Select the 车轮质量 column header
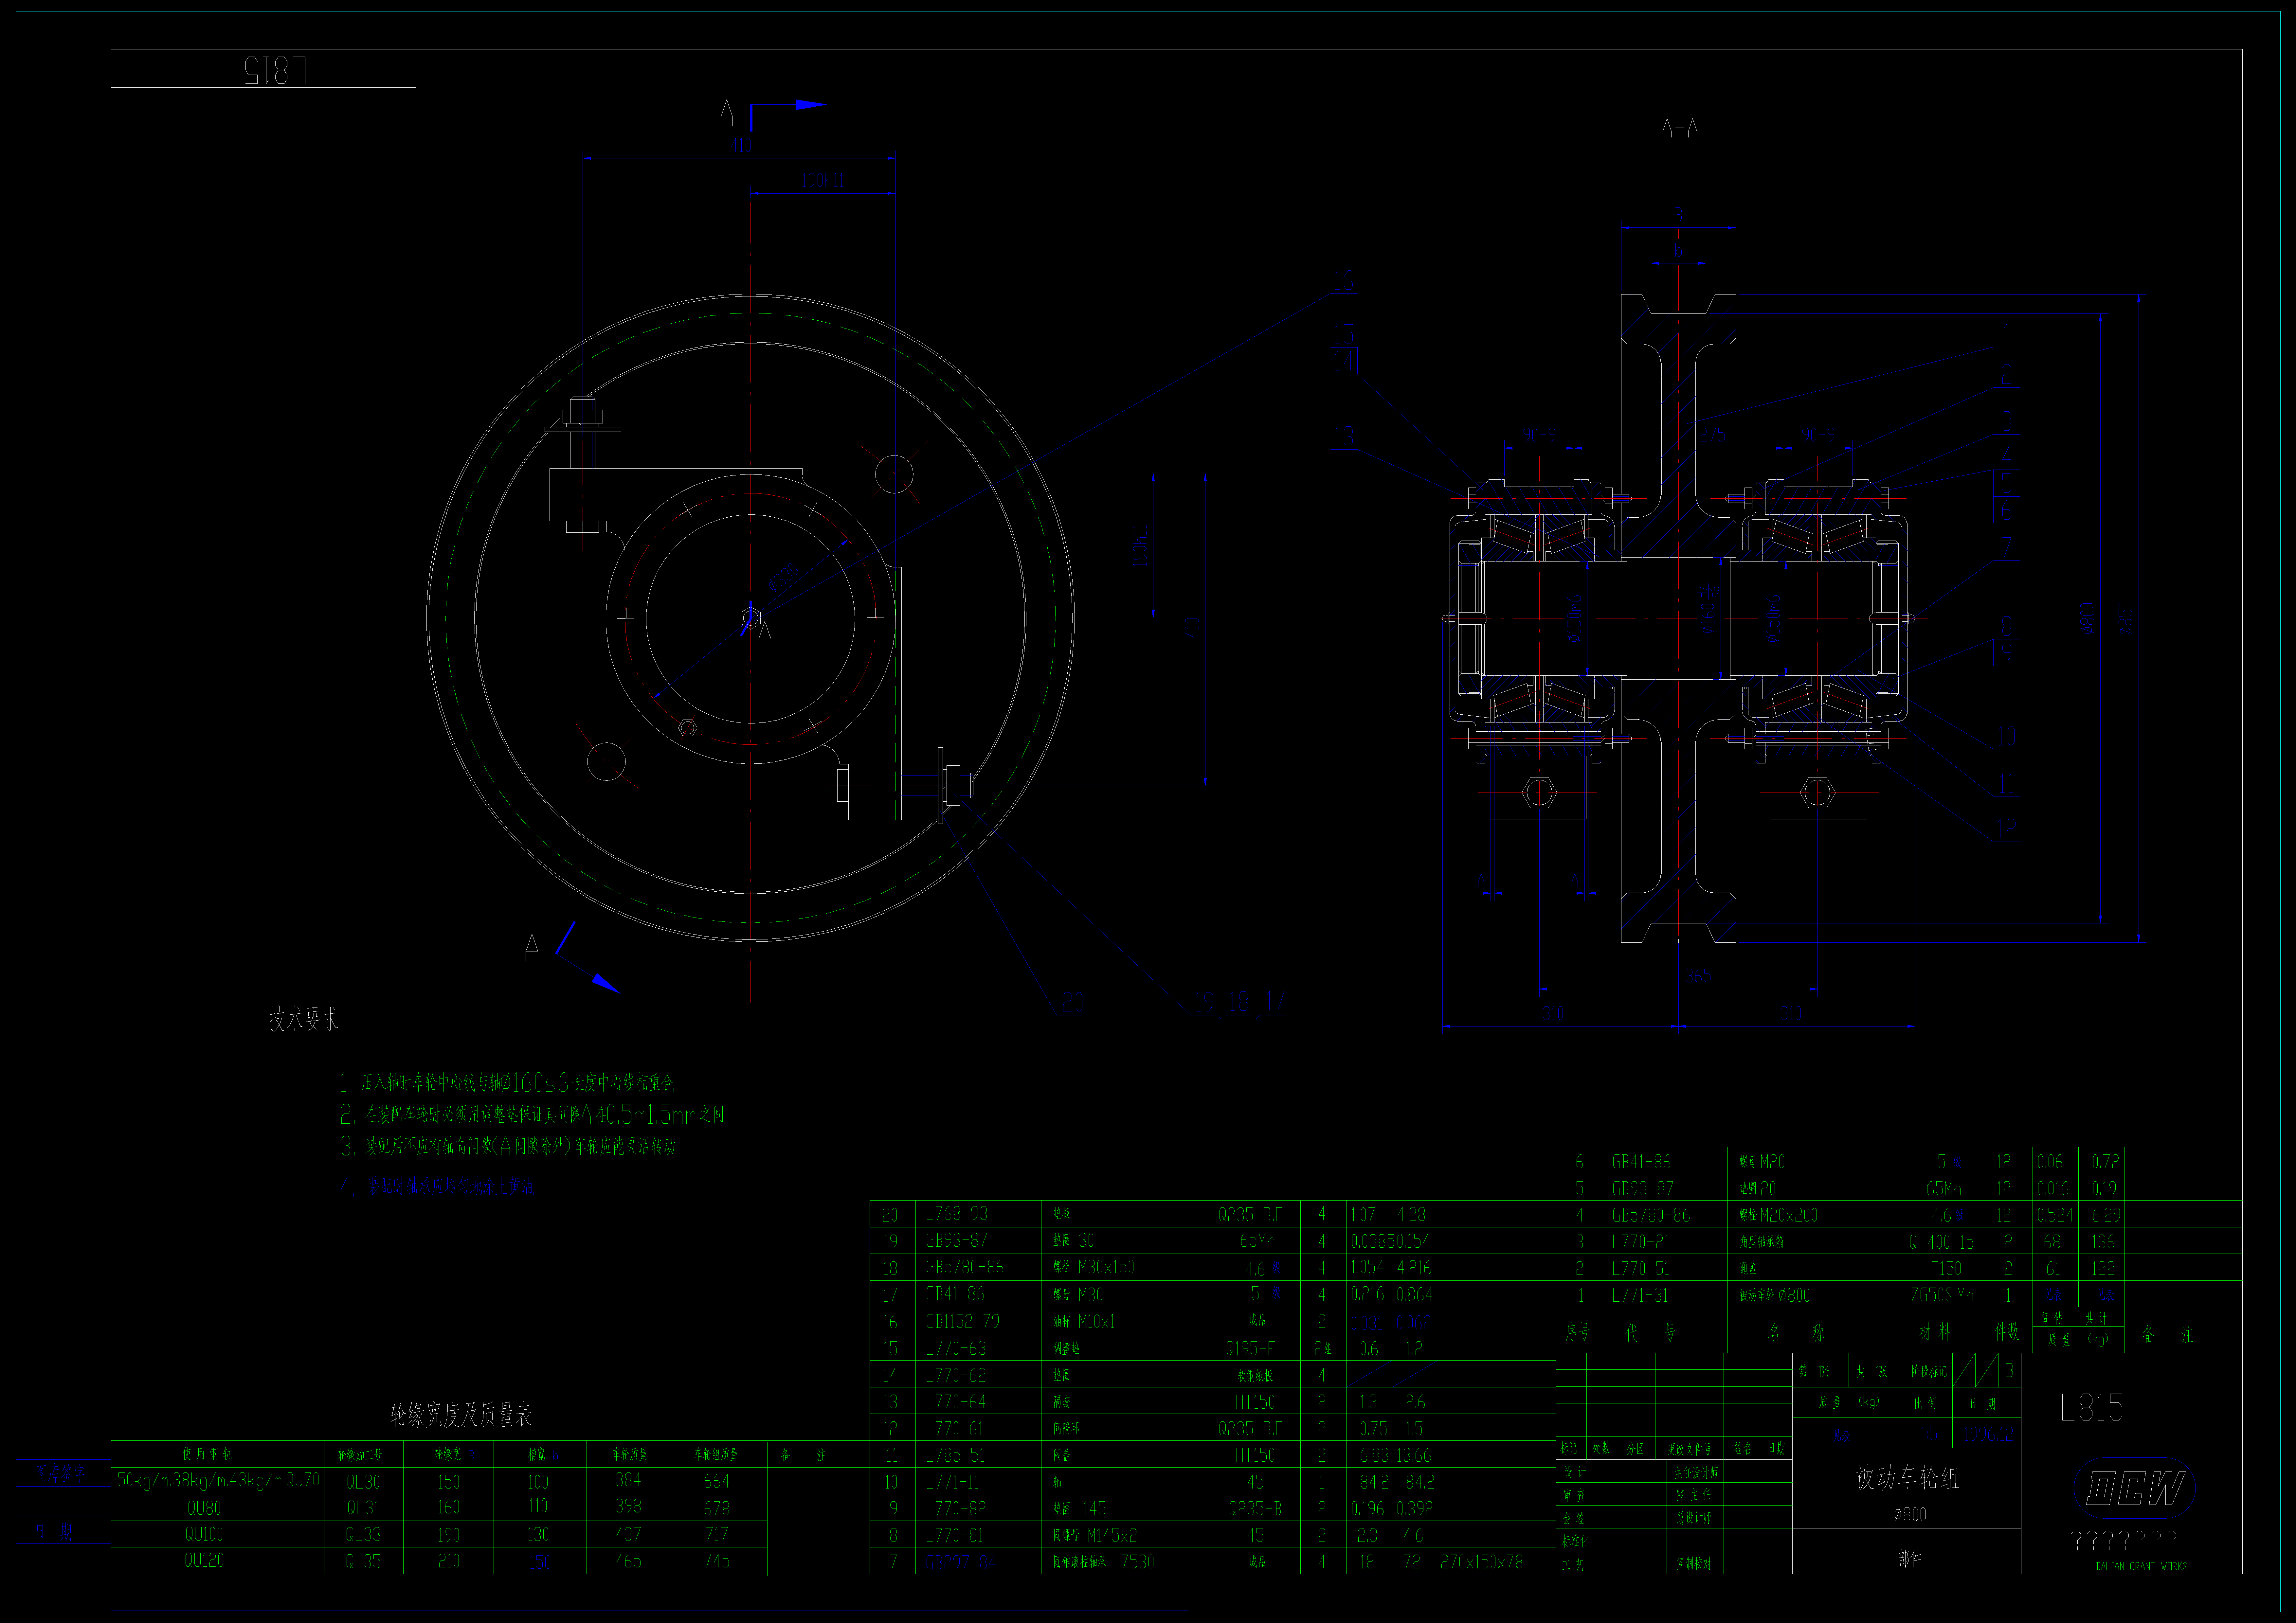Screen dimensions: 2296x1623 [630, 1455]
